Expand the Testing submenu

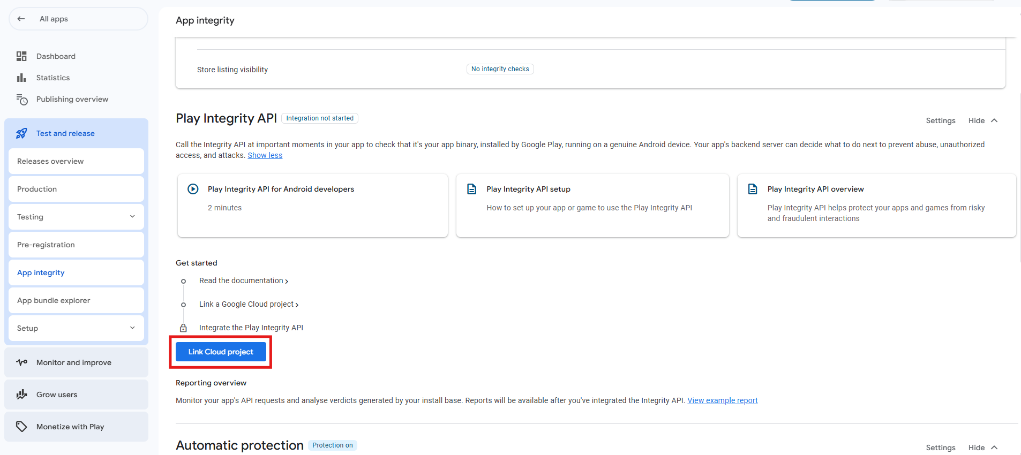(132, 217)
